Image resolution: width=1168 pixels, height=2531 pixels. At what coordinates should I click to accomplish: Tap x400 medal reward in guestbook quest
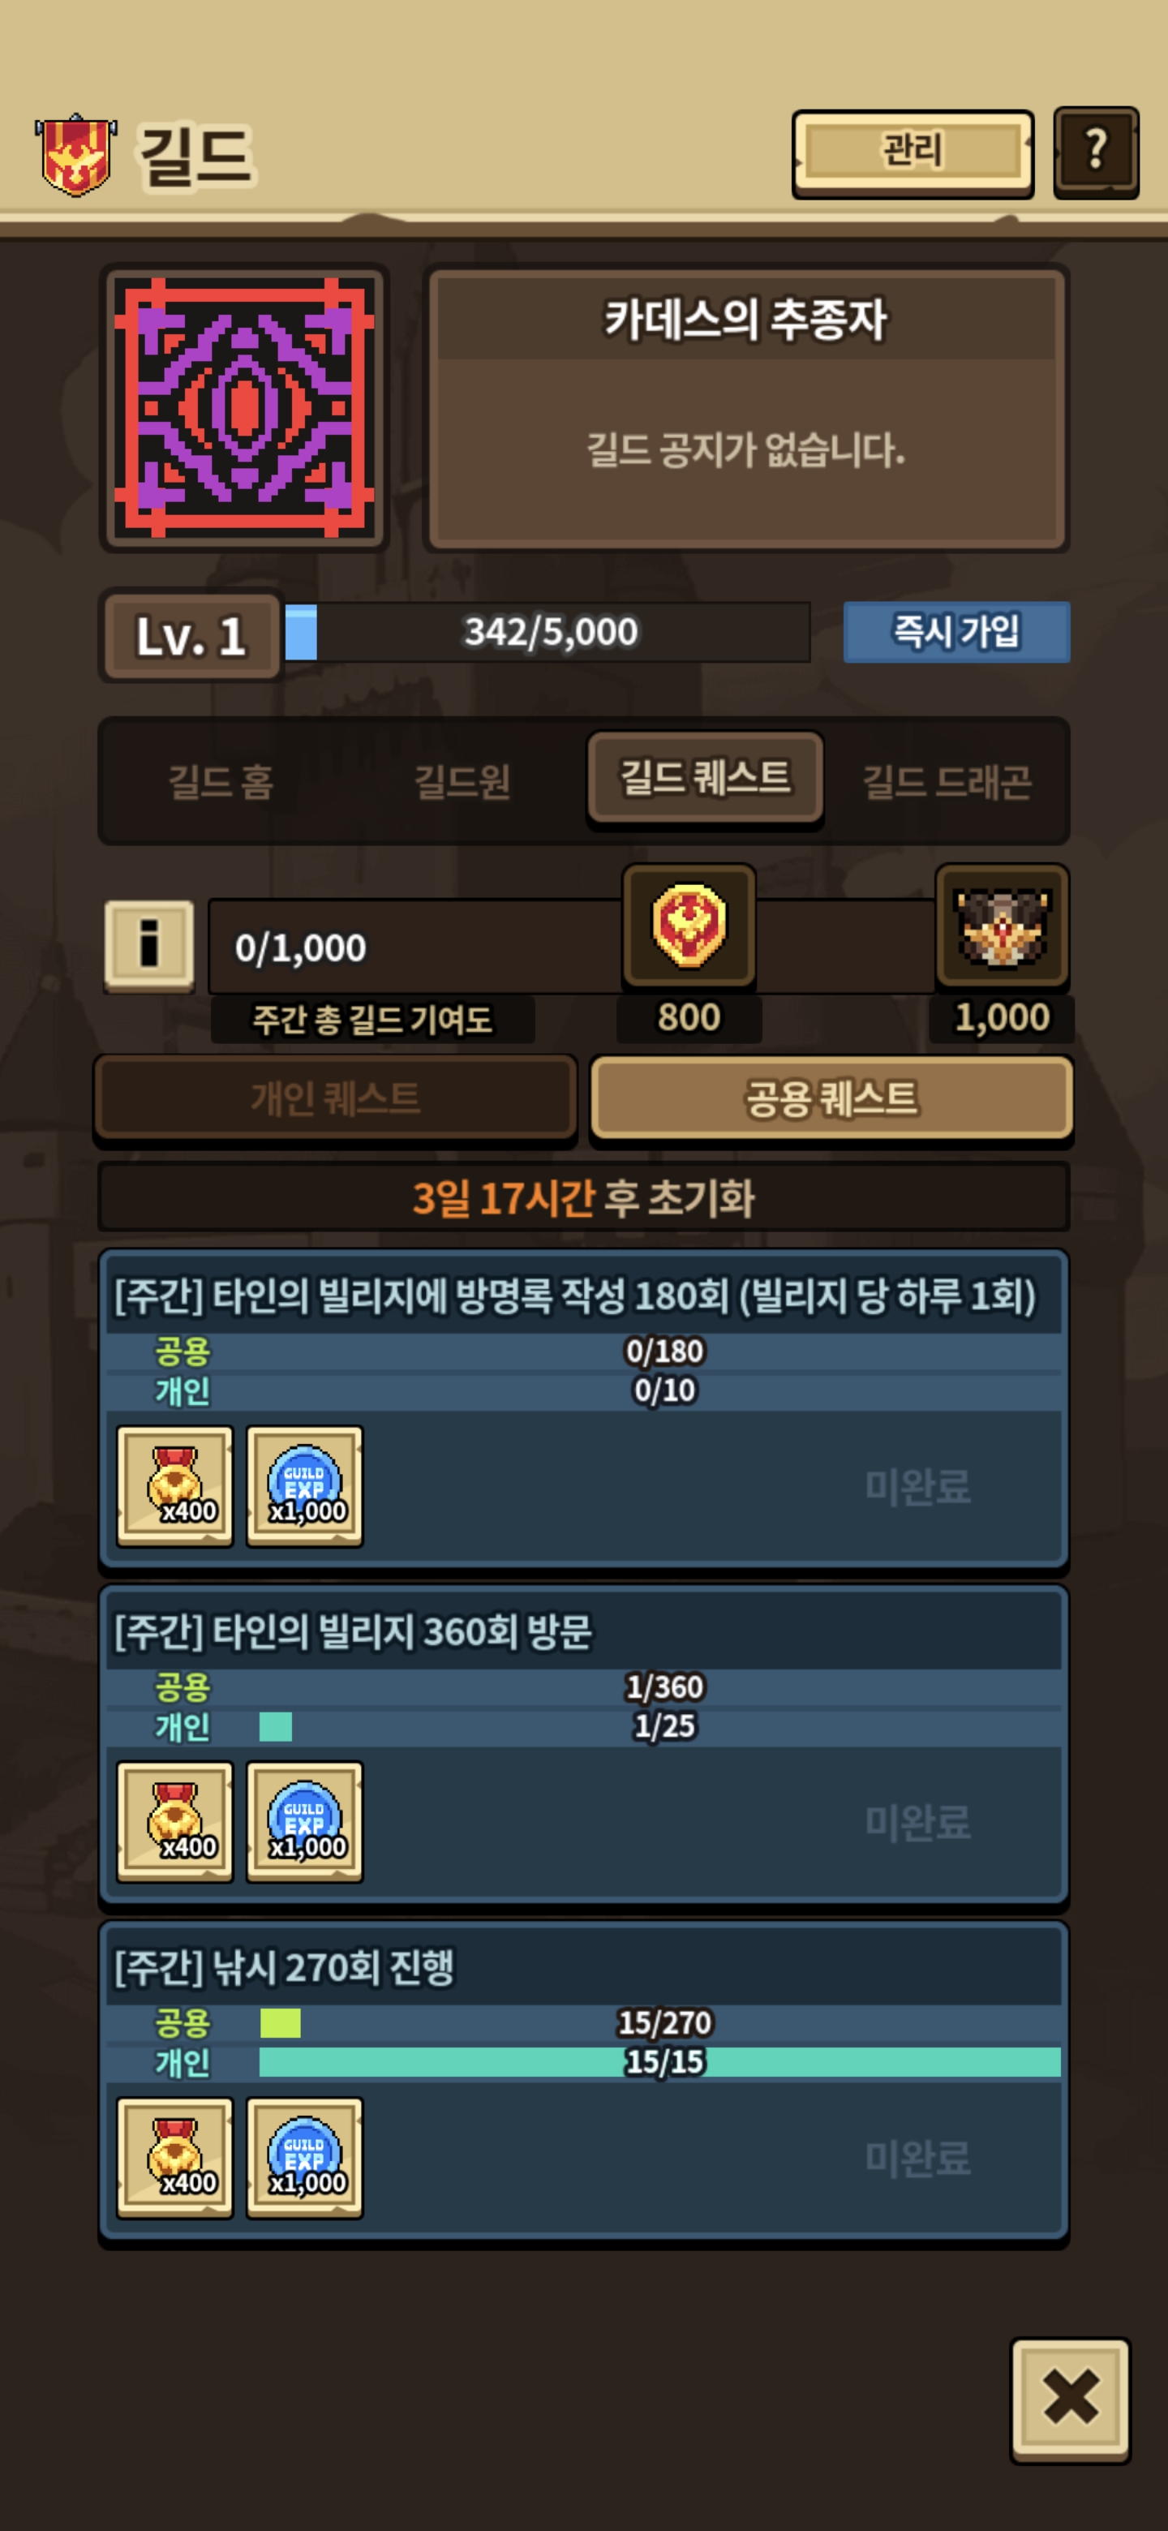[x=175, y=1485]
